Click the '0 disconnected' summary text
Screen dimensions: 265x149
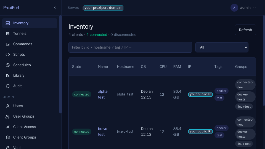click(x=123, y=35)
